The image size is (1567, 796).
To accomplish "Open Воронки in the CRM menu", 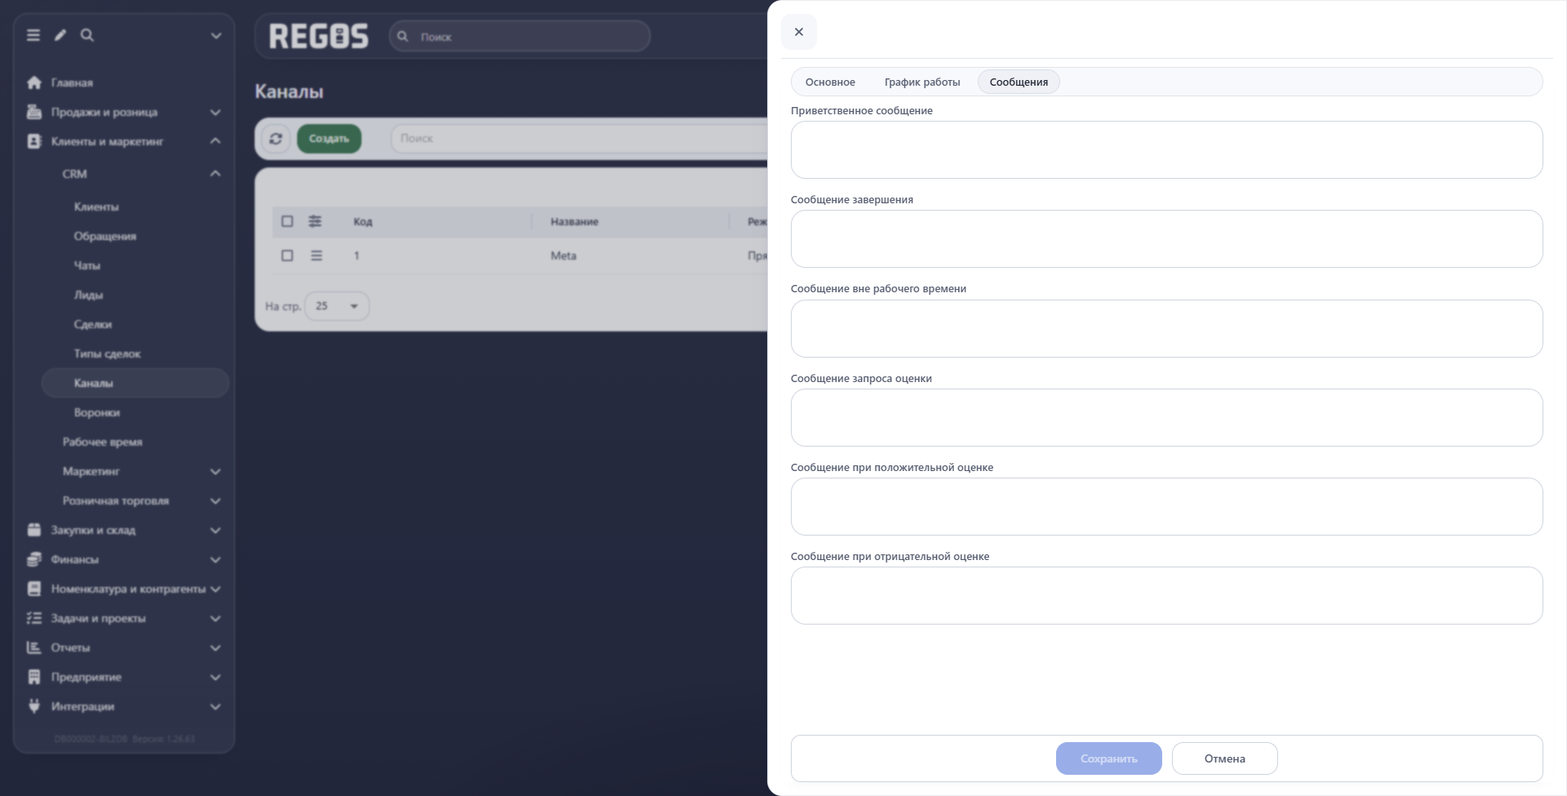I will (x=96, y=412).
